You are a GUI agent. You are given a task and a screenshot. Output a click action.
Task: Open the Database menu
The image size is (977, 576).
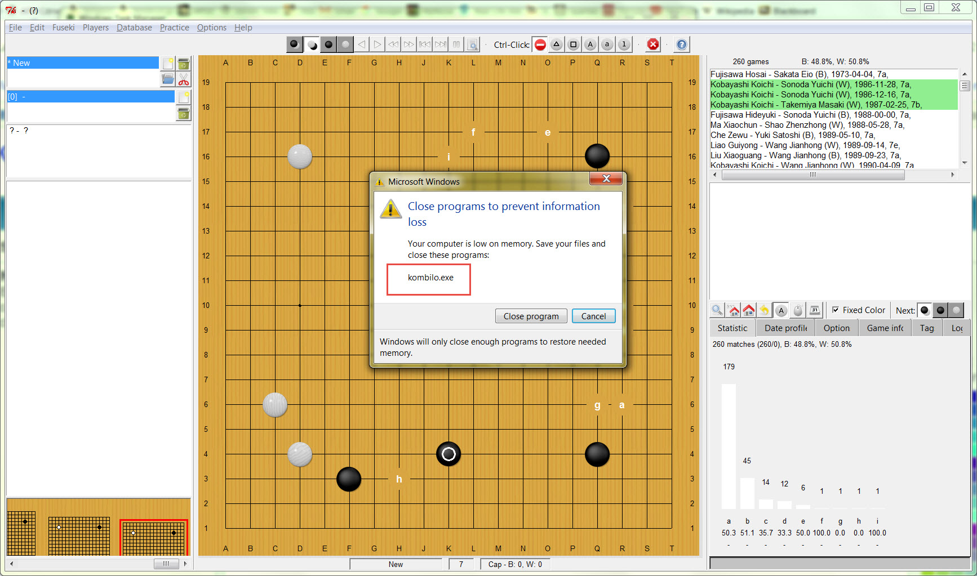[134, 28]
